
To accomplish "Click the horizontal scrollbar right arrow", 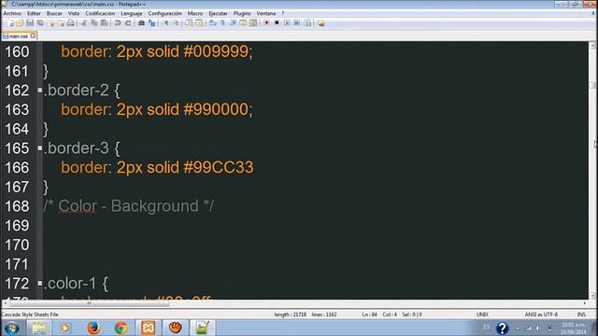I will pos(585,303).
